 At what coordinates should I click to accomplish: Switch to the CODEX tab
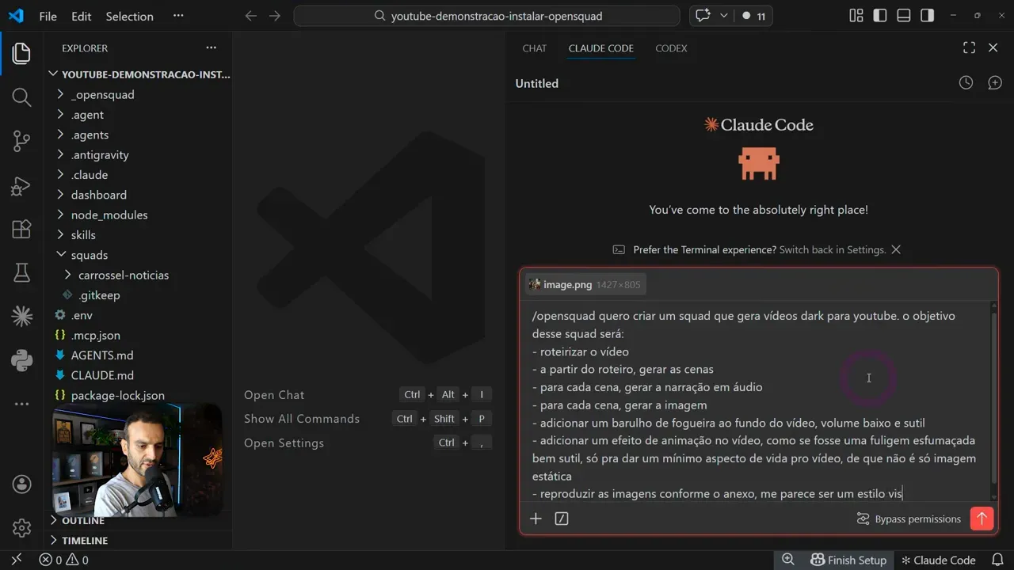point(670,48)
